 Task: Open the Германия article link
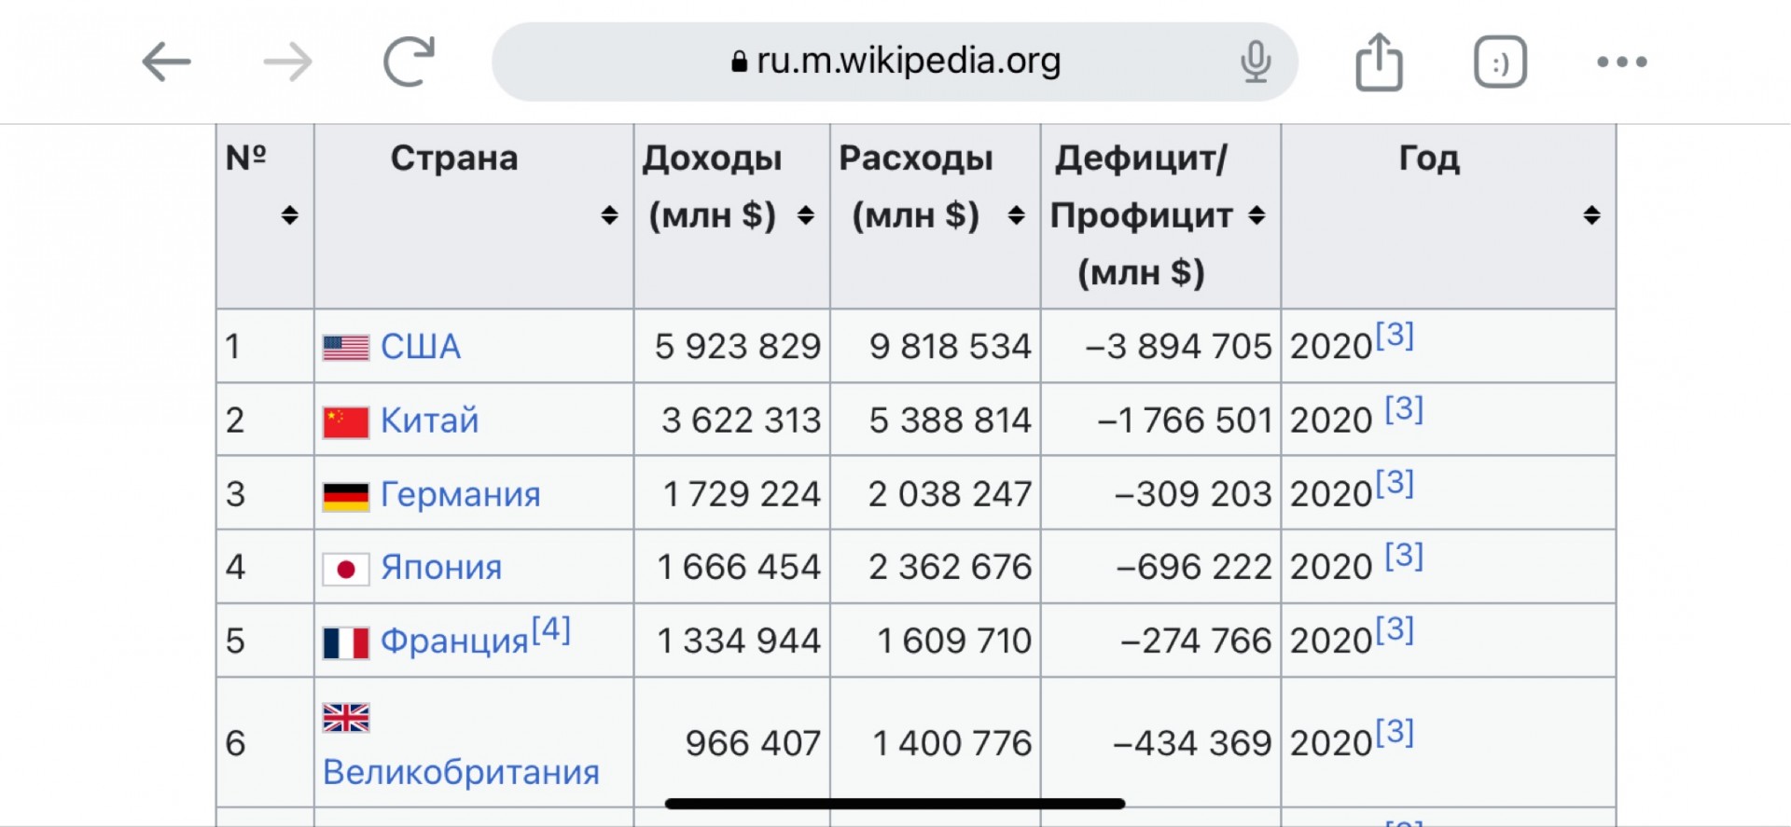pyautogui.click(x=460, y=494)
